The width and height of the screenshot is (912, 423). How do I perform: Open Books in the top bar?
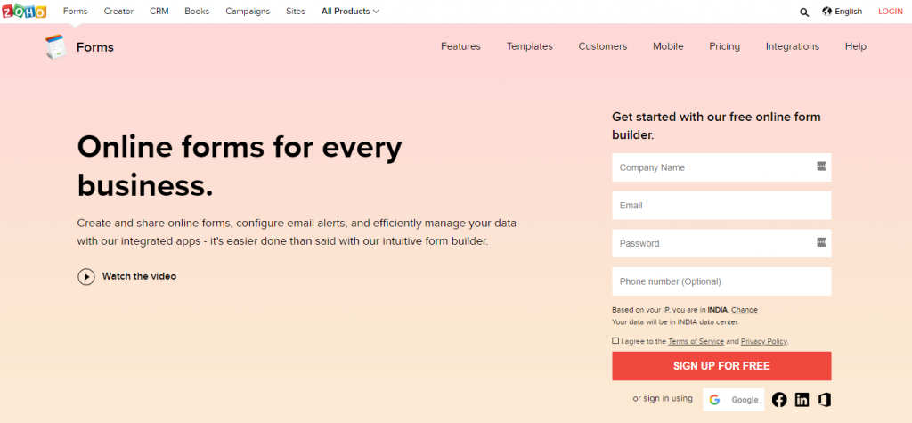tap(197, 11)
